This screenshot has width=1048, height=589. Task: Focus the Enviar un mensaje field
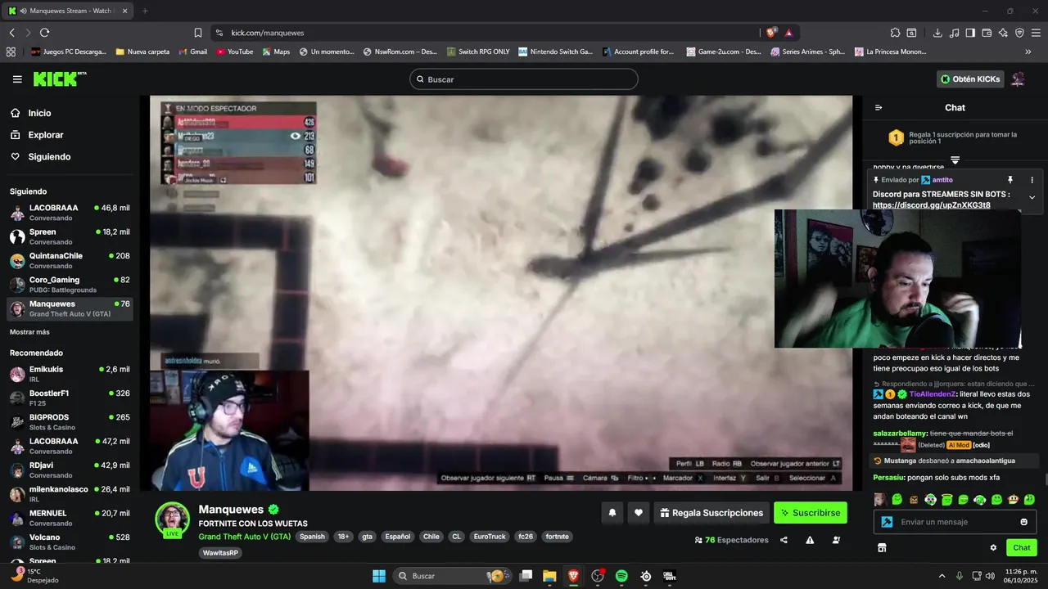pyautogui.click(x=955, y=522)
